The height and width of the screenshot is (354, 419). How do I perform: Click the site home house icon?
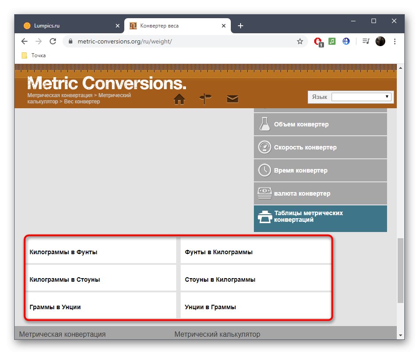[x=179, y=99]
